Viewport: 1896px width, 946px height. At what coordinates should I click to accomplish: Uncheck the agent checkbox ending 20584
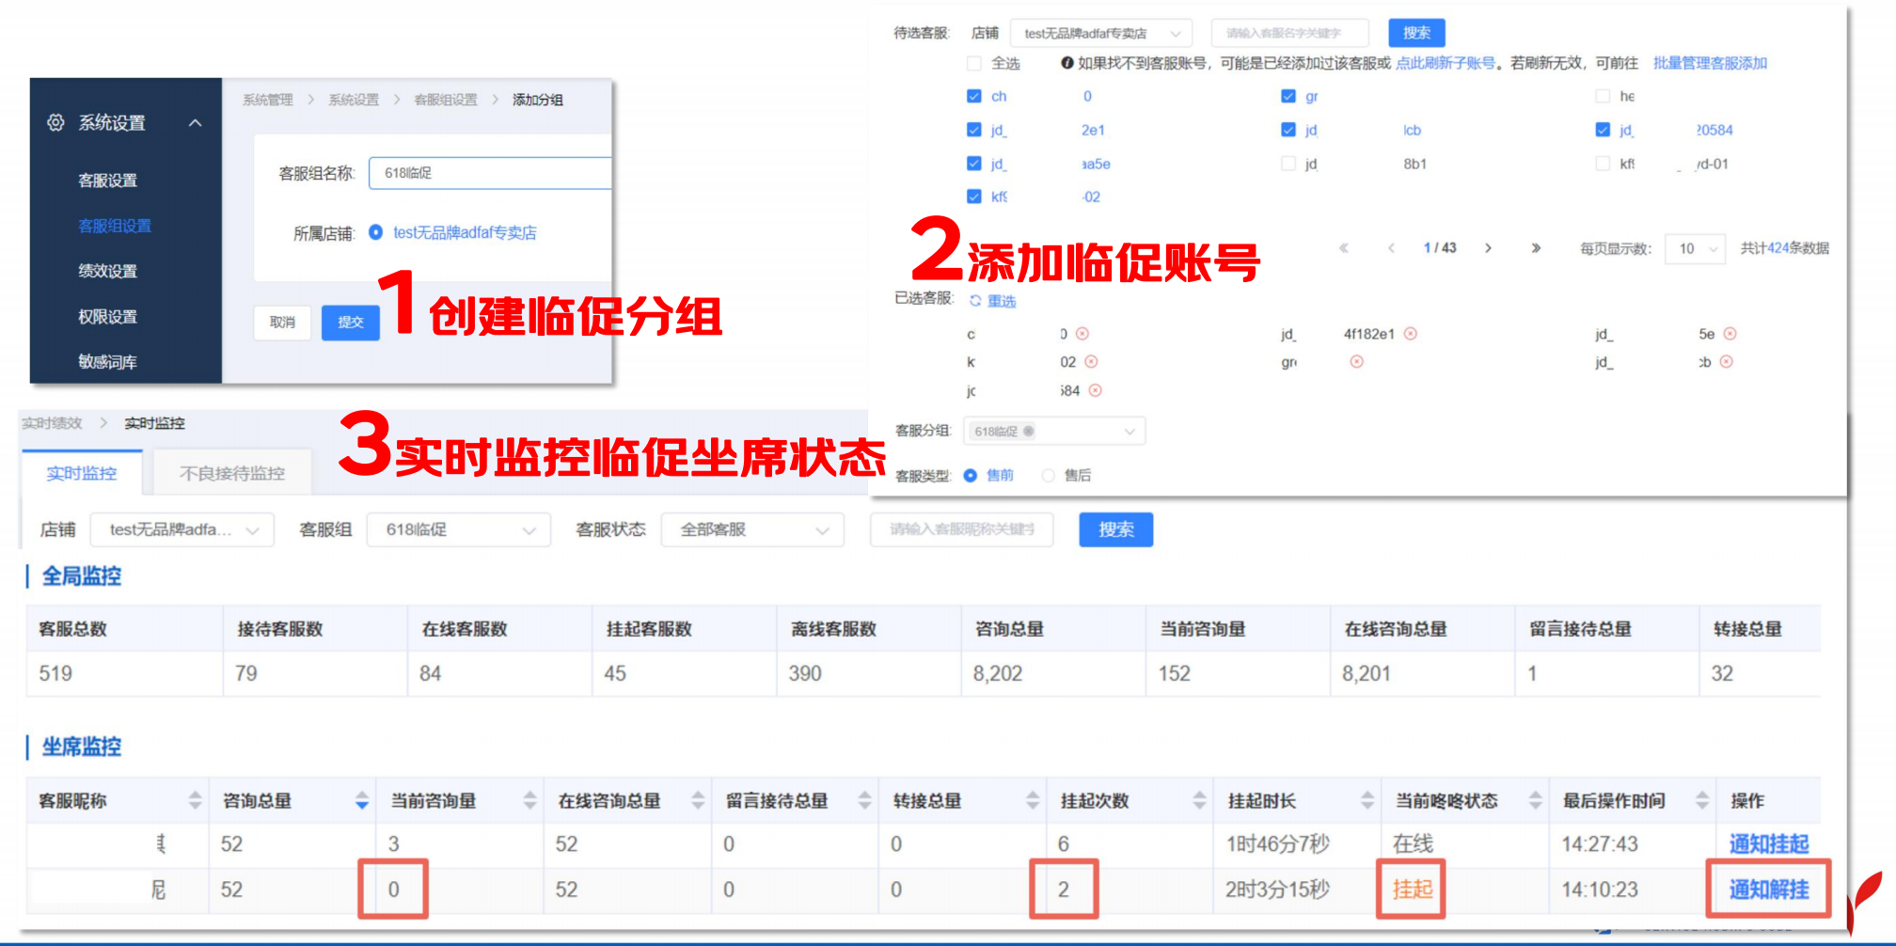1603,130
